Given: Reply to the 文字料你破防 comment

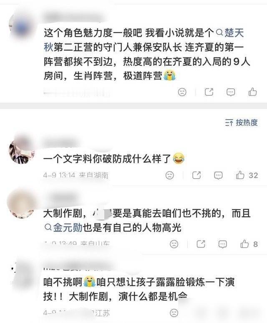Looking at the screenshot, I should pos(218,175).
